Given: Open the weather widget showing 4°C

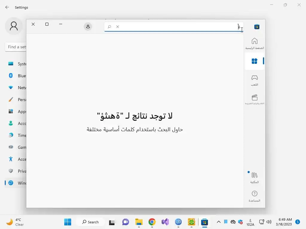Looking at the screenshot, I should 15,222.
